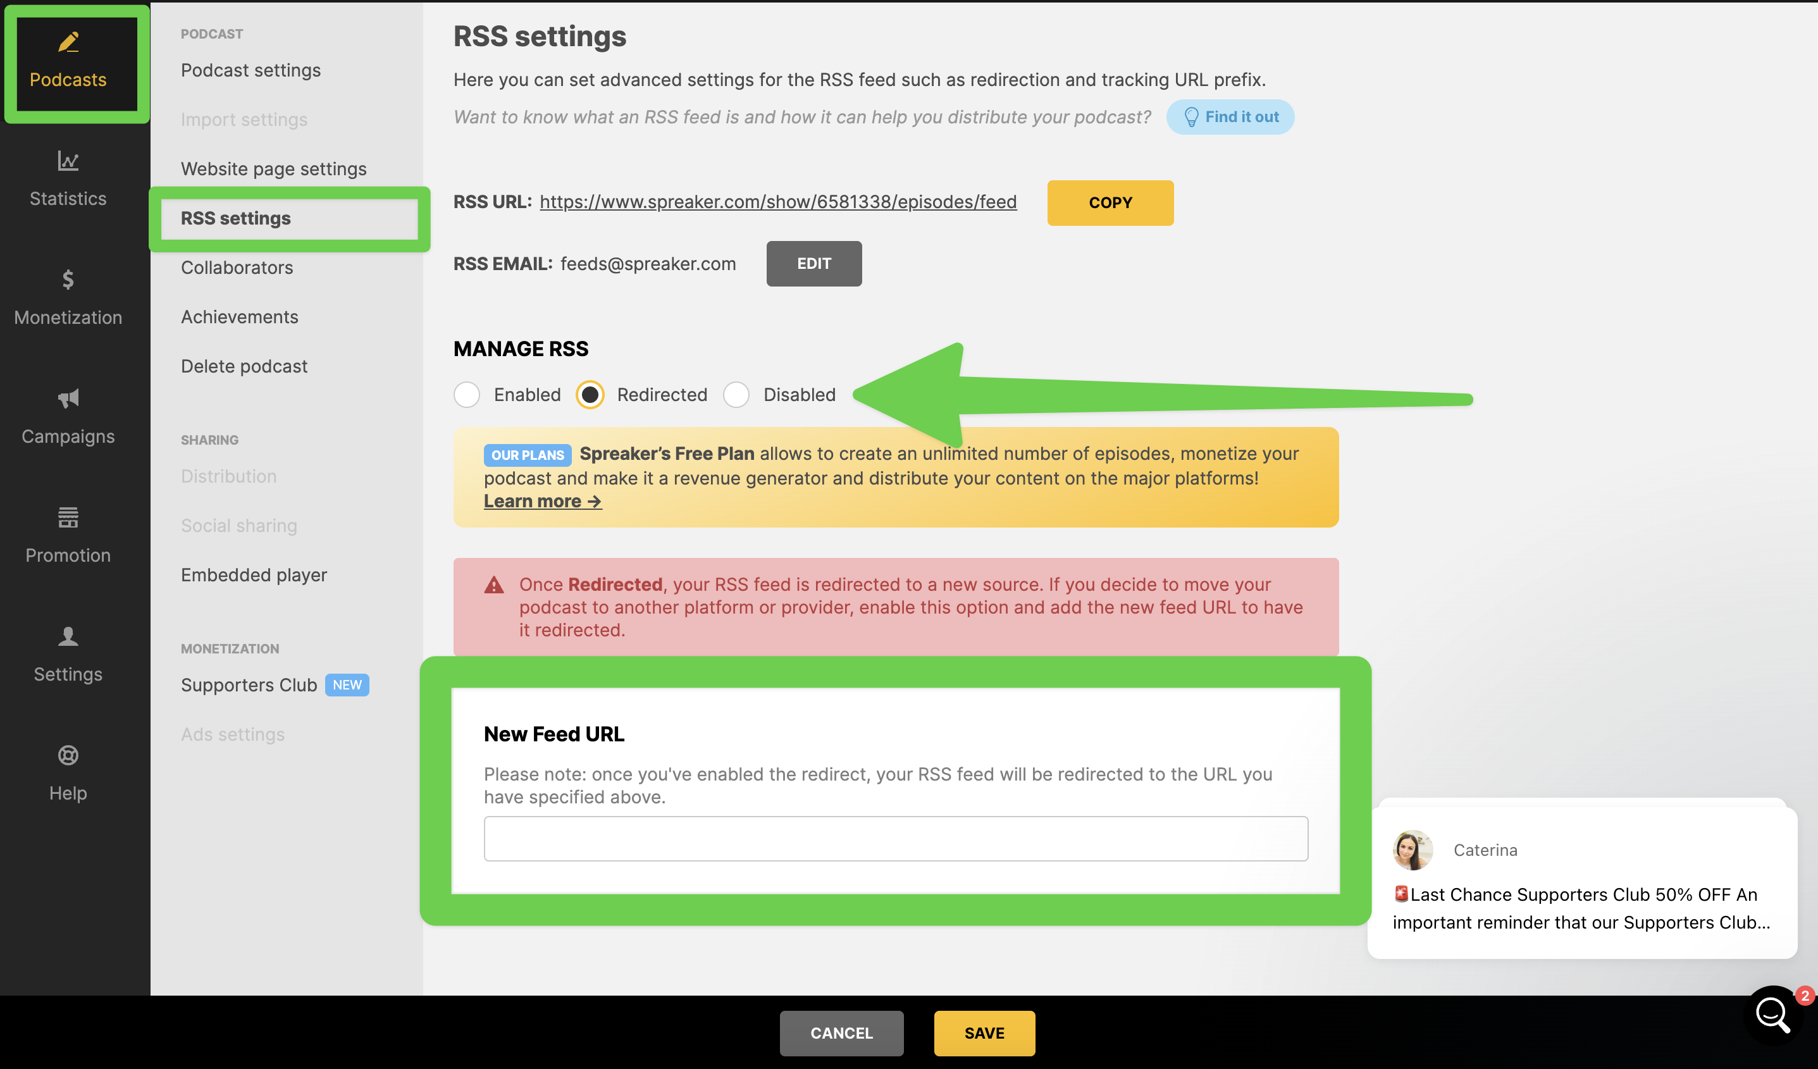Click the Podcasts pencil icon
This screenshot has width=1818, height=1069.
[68, 42]
